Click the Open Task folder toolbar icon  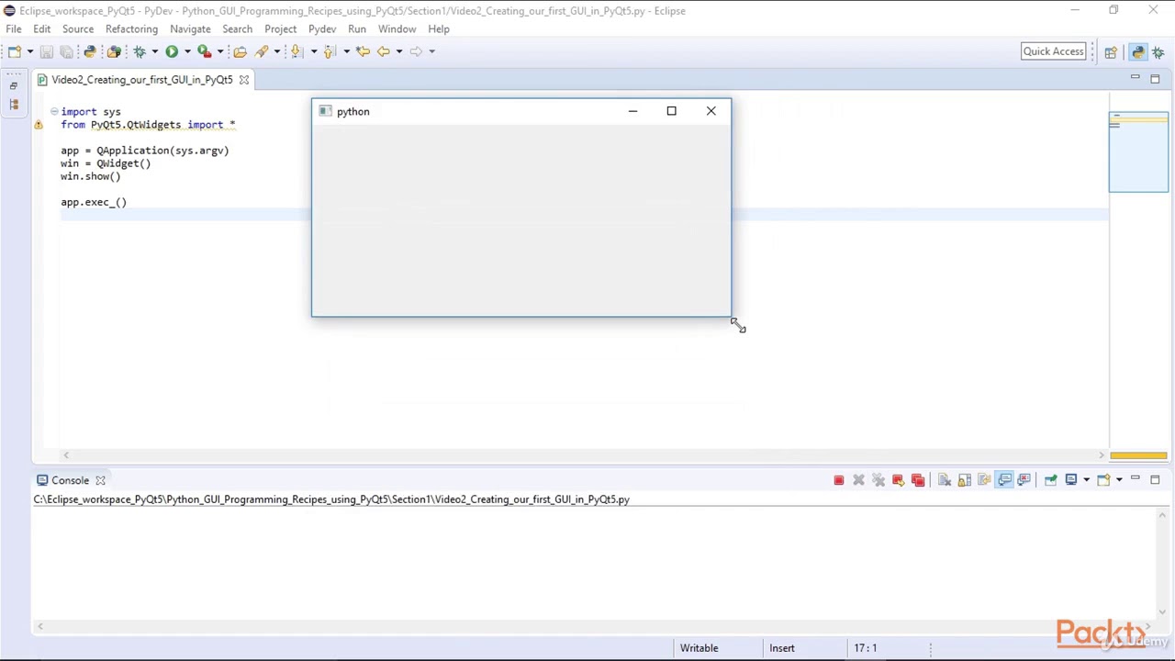coord(240,51)
